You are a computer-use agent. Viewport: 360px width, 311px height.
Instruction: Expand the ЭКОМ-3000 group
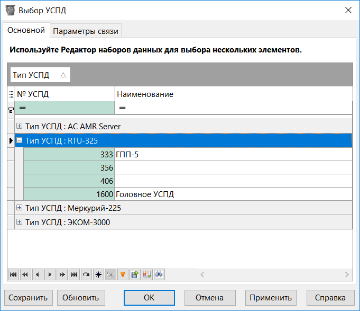point(20,223)
